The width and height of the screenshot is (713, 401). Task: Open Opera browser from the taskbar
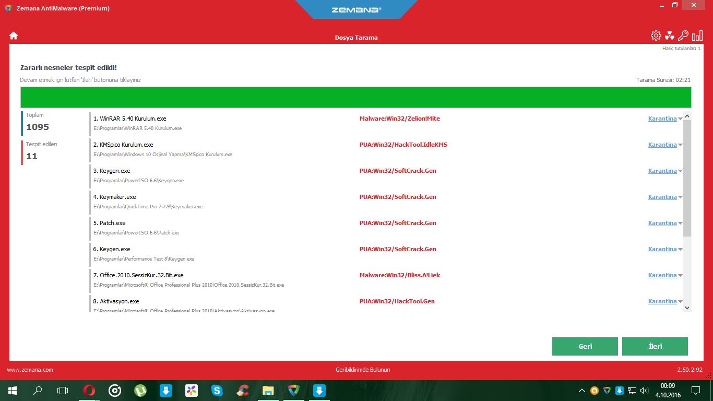89,390
